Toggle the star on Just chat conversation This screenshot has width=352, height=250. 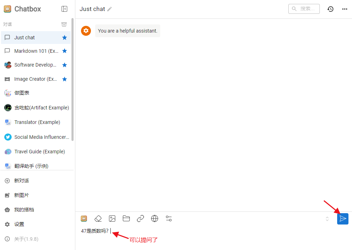point(64,37)
